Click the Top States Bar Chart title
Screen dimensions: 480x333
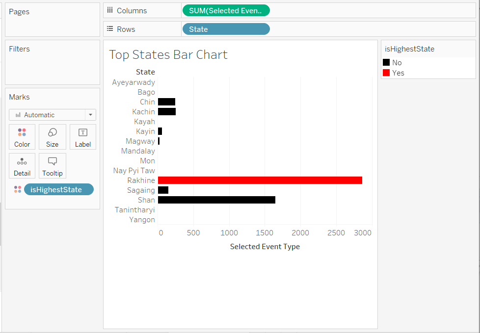tap(168, 54)
